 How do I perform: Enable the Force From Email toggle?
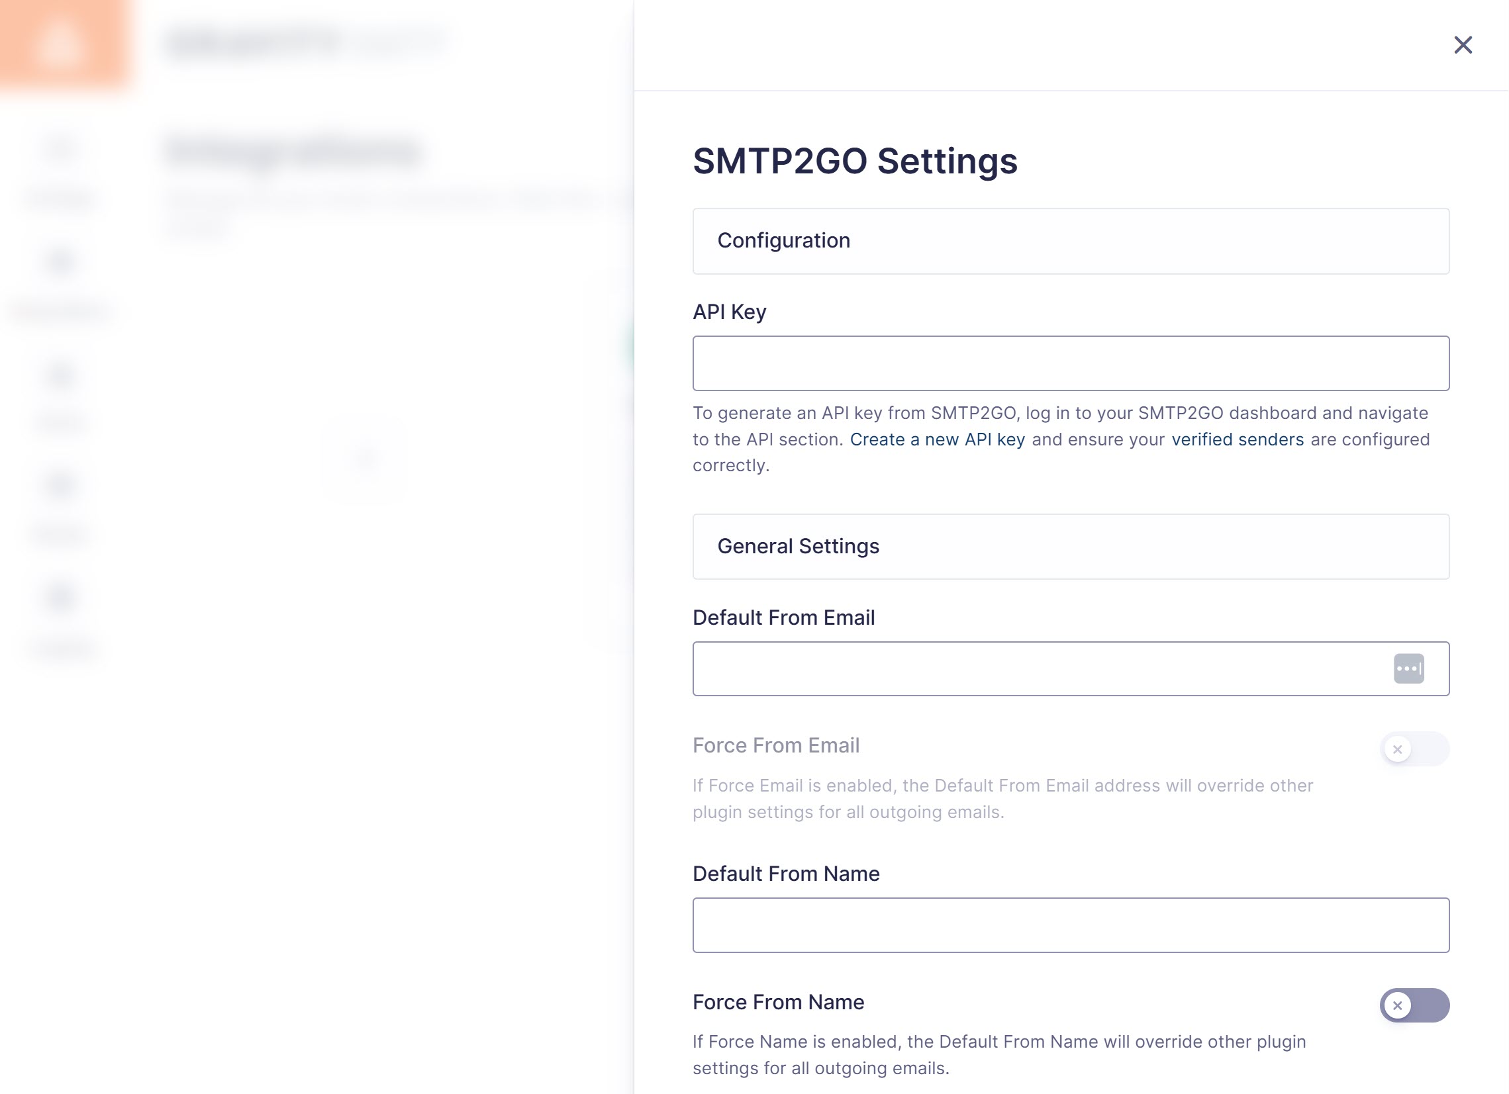1414,749
